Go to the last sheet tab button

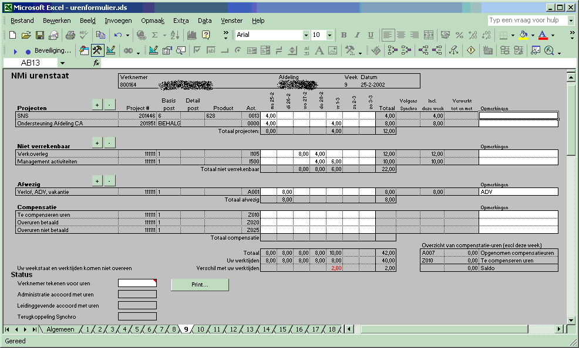tap(34, 329)
